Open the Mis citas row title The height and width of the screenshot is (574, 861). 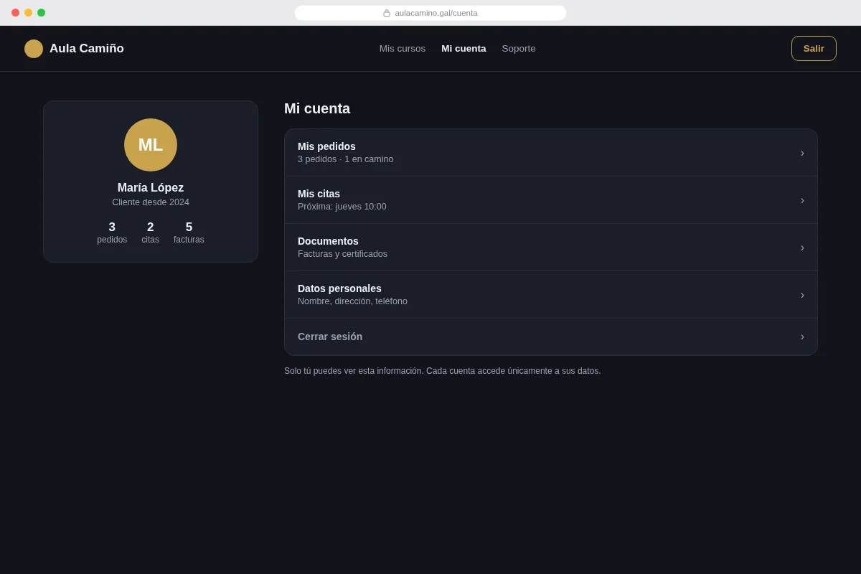click(319, 194)
